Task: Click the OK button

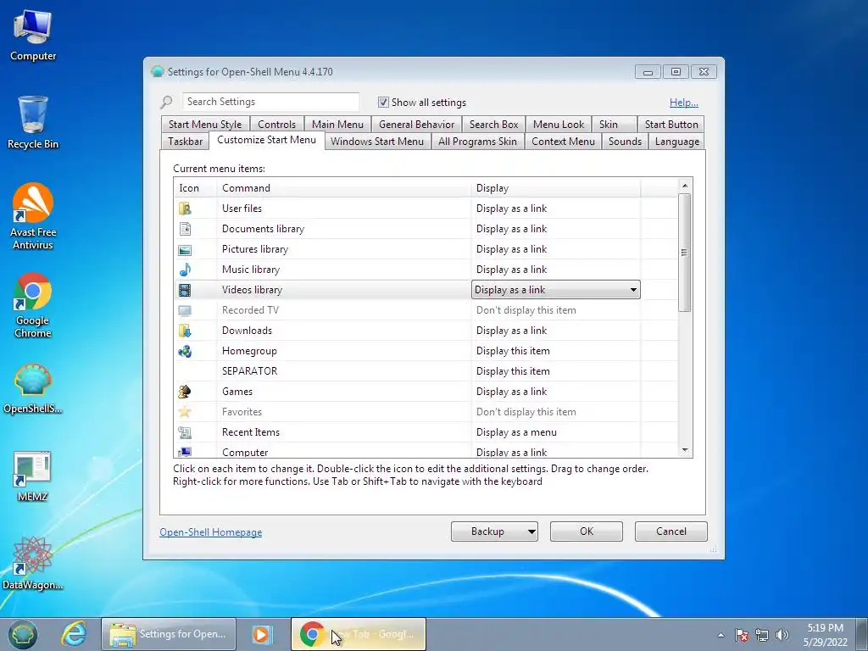Action: click(587, 531)
